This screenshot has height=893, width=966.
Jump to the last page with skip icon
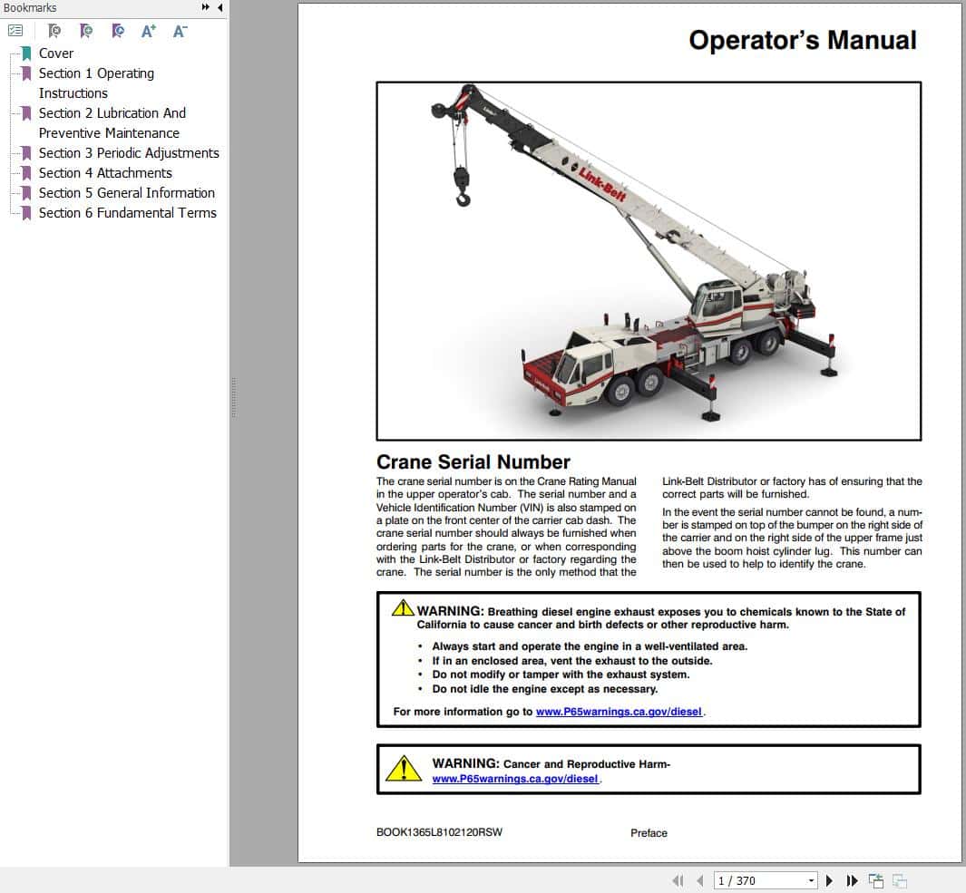click(x=853, y=880)
